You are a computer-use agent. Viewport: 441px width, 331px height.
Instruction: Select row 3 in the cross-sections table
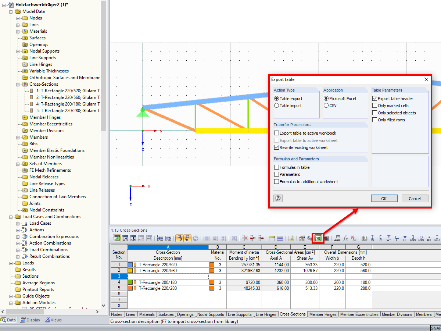(x=118, y=276)
